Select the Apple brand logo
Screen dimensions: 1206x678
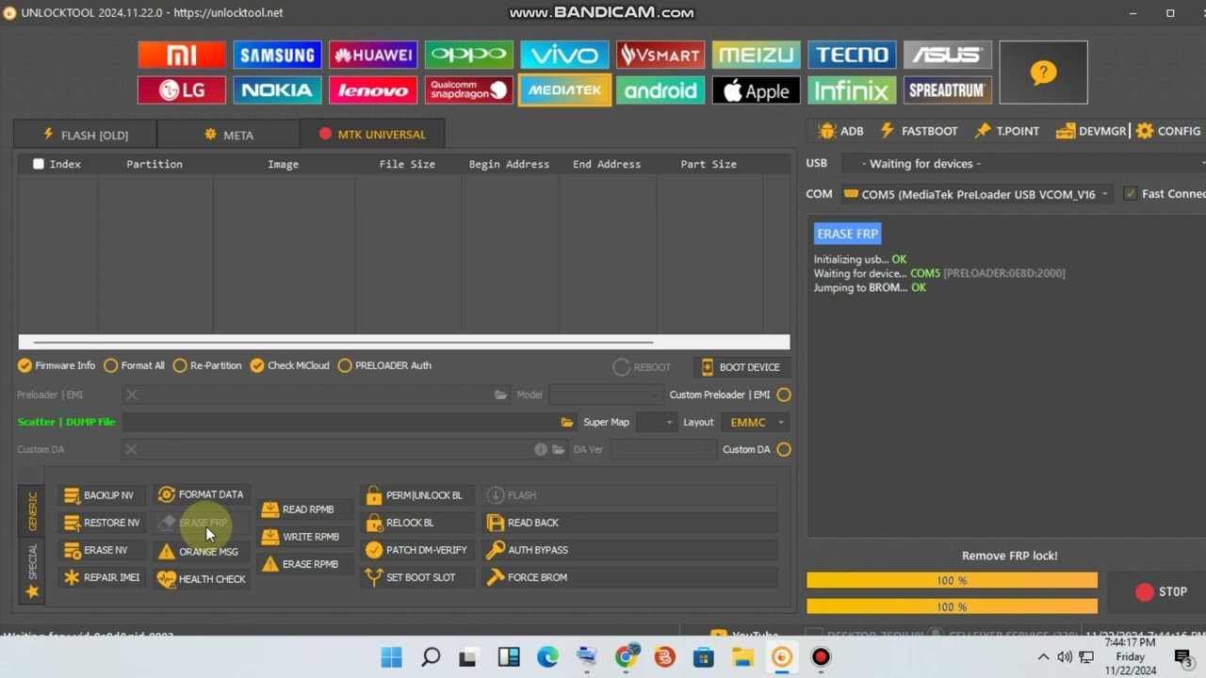756,90
